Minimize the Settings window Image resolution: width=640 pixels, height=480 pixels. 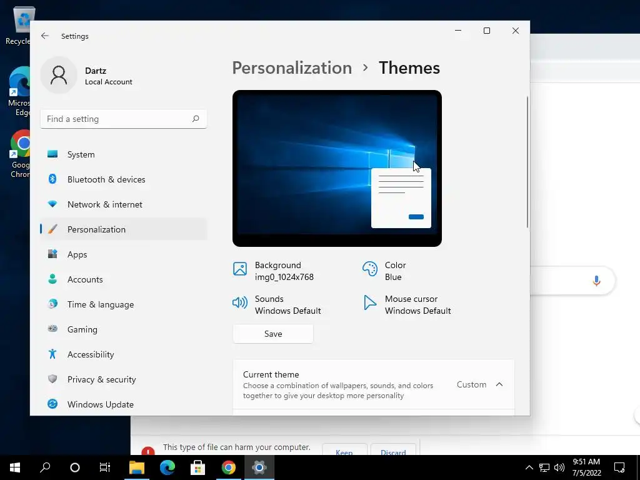[458, 31]
